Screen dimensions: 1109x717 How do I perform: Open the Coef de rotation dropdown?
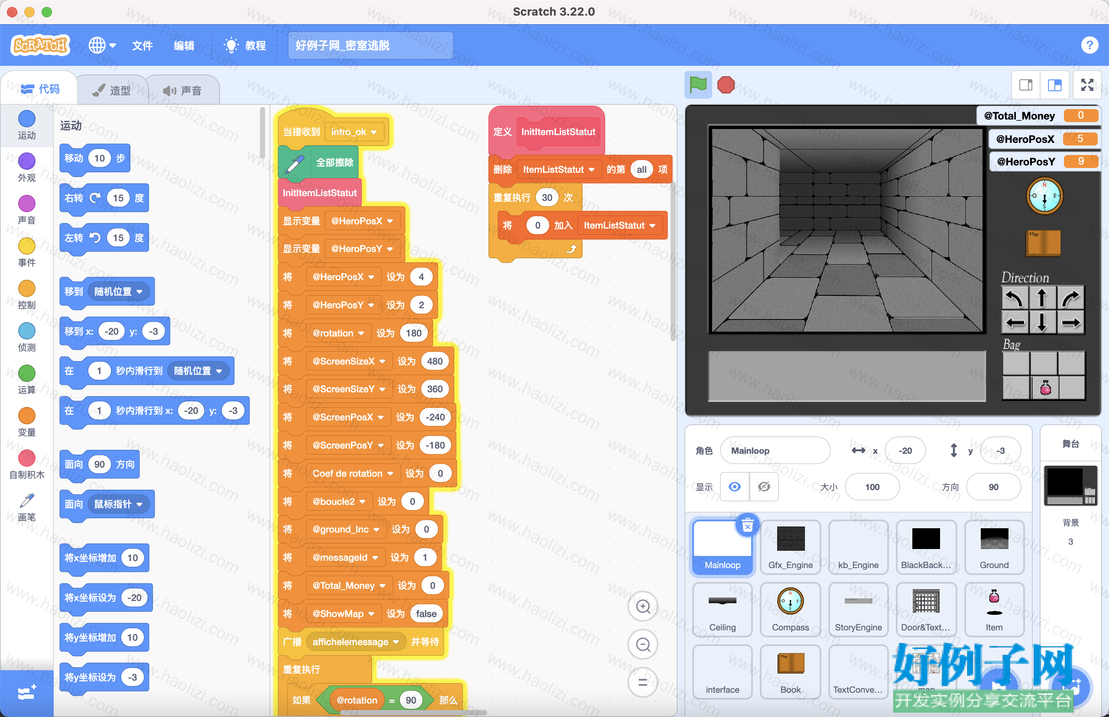(x=353, y=473)
